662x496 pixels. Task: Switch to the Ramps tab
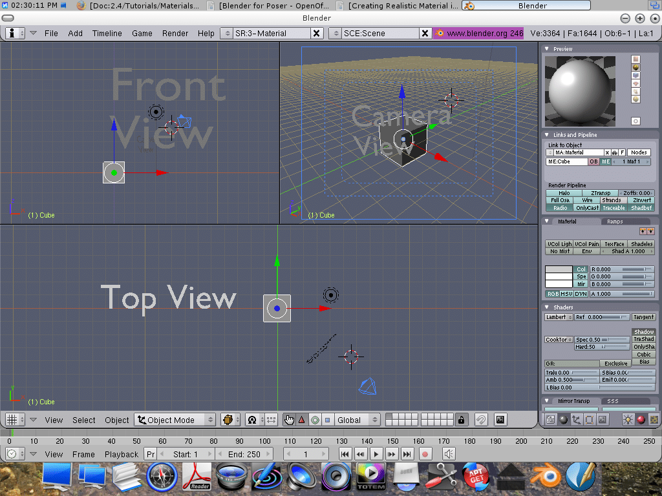[x=615, y=222]
